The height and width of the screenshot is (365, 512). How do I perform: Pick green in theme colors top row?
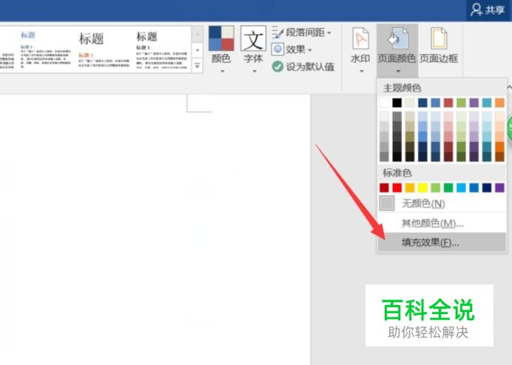pos(461,103)
